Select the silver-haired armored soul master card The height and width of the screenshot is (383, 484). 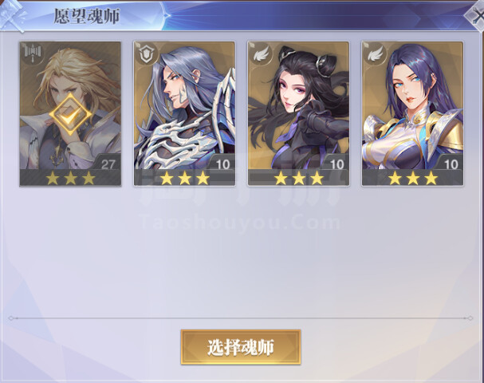184,114
